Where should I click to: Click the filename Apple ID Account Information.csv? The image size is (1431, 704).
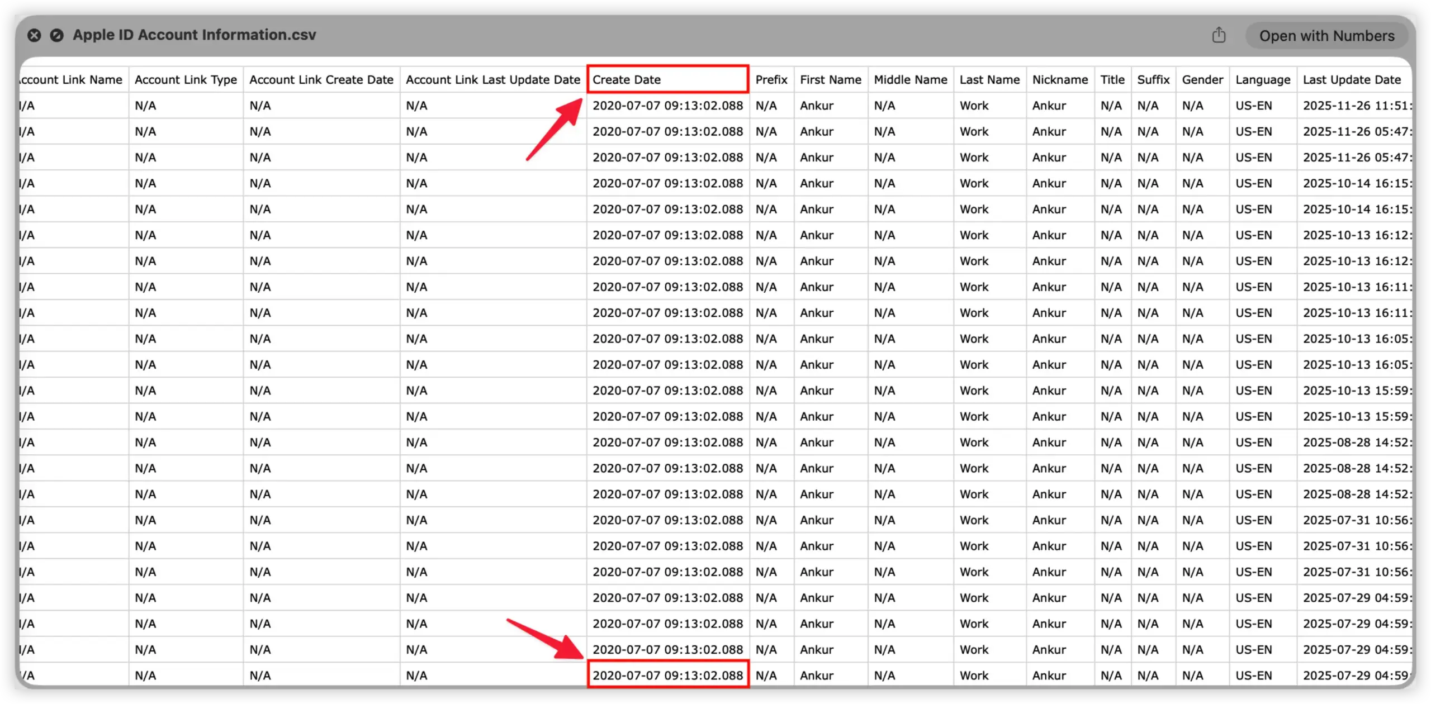195,35
